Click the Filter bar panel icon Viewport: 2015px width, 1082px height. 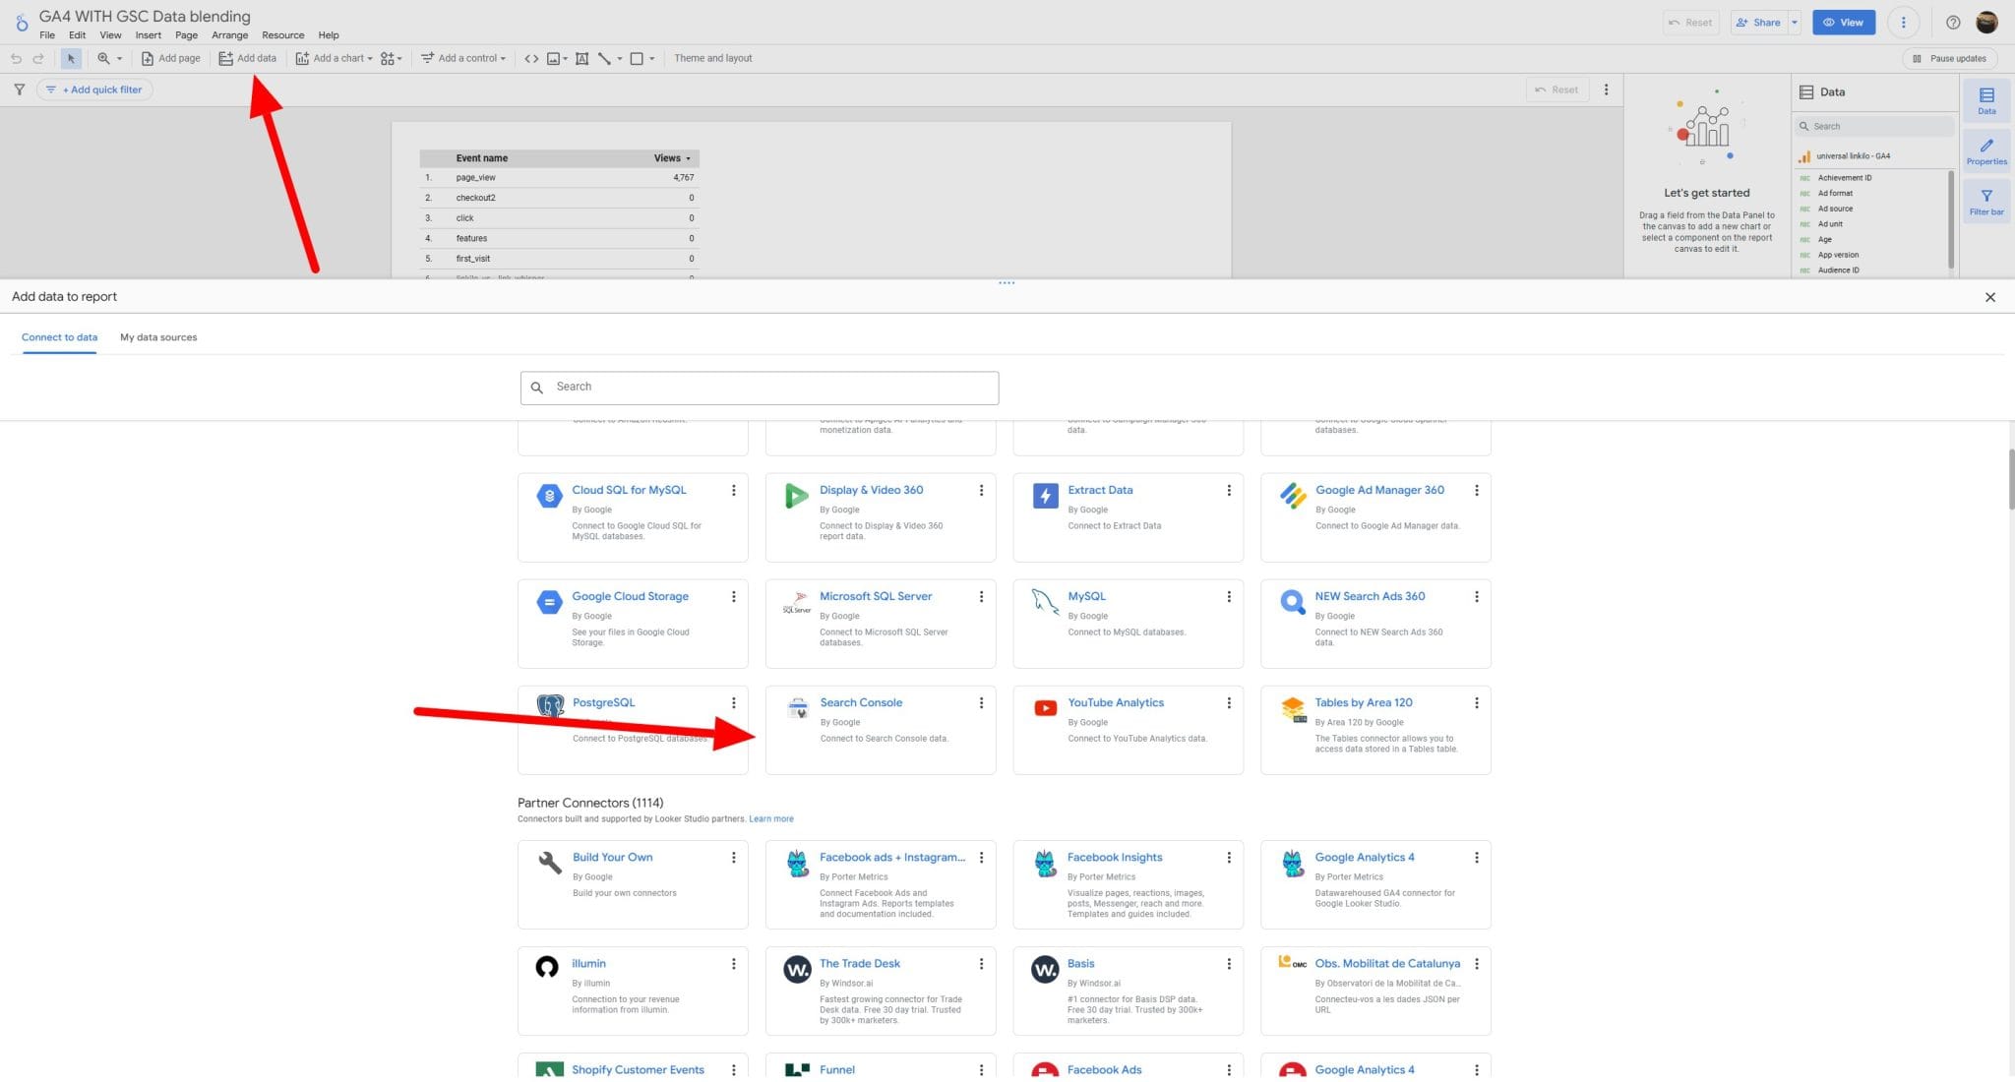coord(1985,201)
